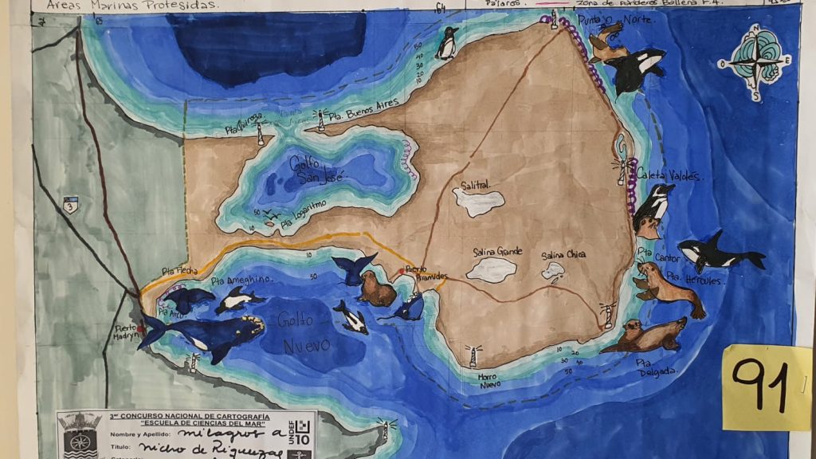Select the Puerto Madryn red marker
This screenshot has width=816, height=459.
(140, 328)
